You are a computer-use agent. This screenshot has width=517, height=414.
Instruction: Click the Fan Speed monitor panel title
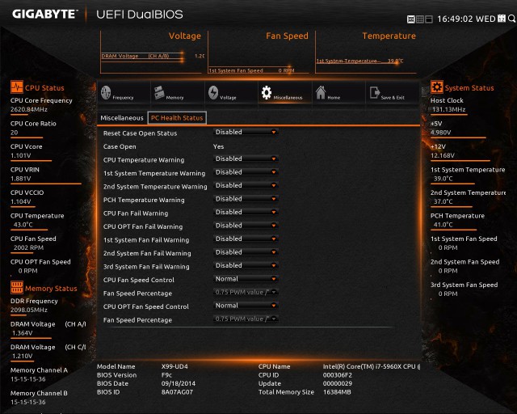287,36
